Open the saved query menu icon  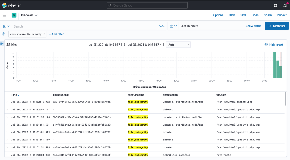7,26
